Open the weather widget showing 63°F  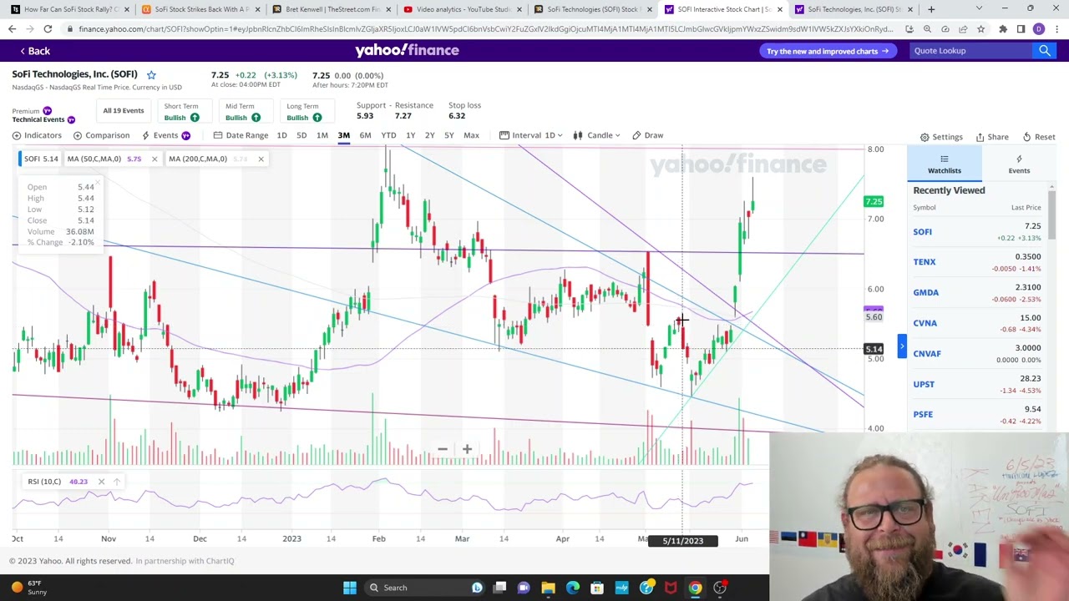[30, 588]
